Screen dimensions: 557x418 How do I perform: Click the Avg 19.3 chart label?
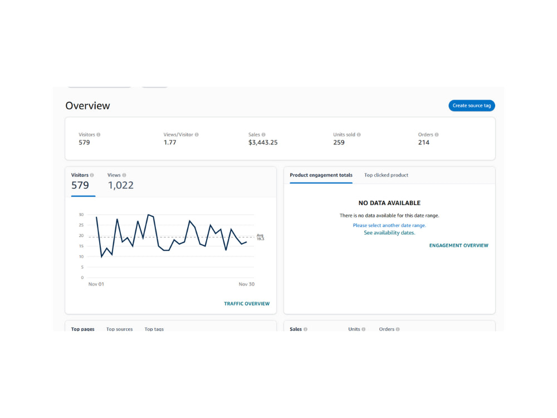click(260, 237)
